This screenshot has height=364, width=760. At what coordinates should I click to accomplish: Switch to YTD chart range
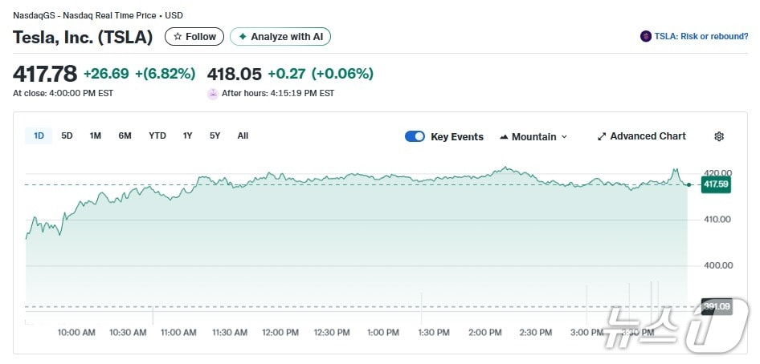pyautogui.click(x=157, y=135)
